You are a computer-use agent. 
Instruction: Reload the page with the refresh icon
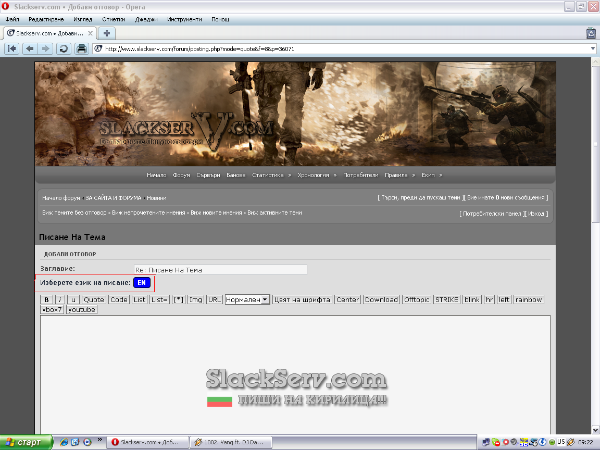pos(64,48)
